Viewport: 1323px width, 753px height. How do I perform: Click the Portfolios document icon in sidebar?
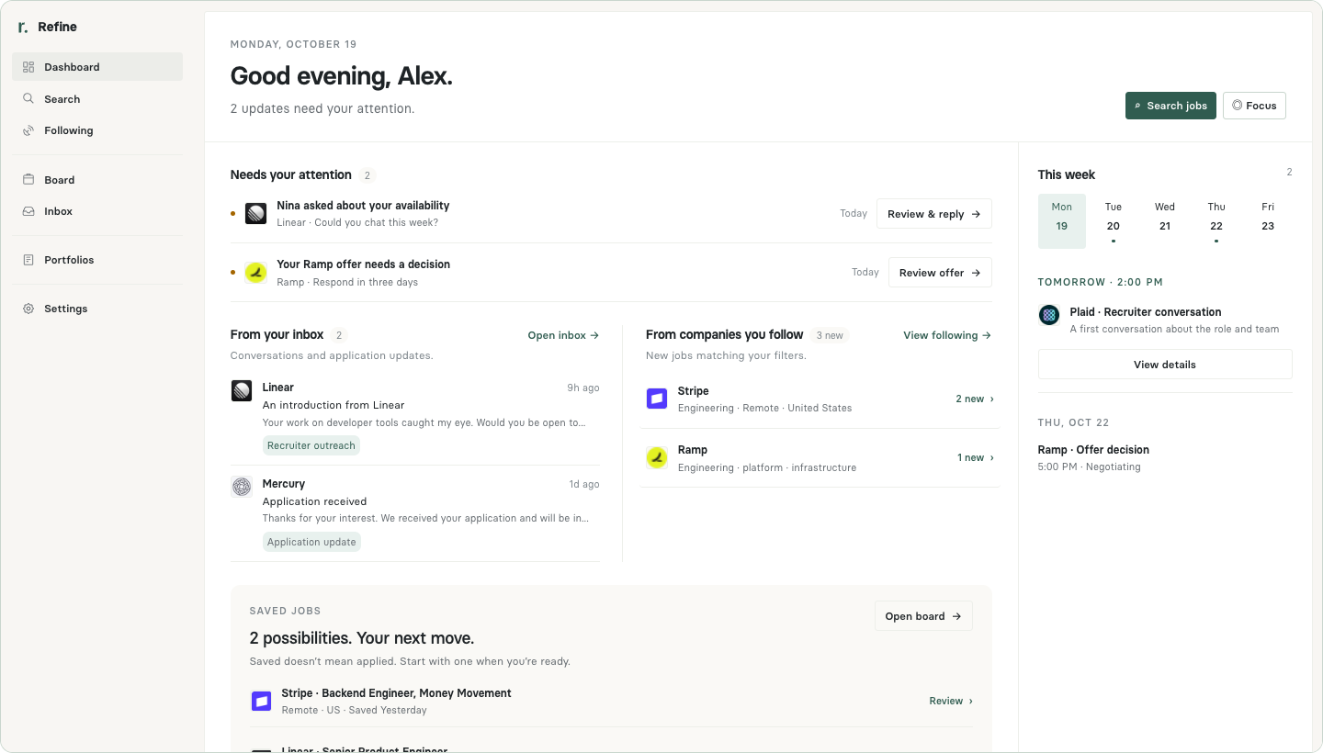(28, 260)
